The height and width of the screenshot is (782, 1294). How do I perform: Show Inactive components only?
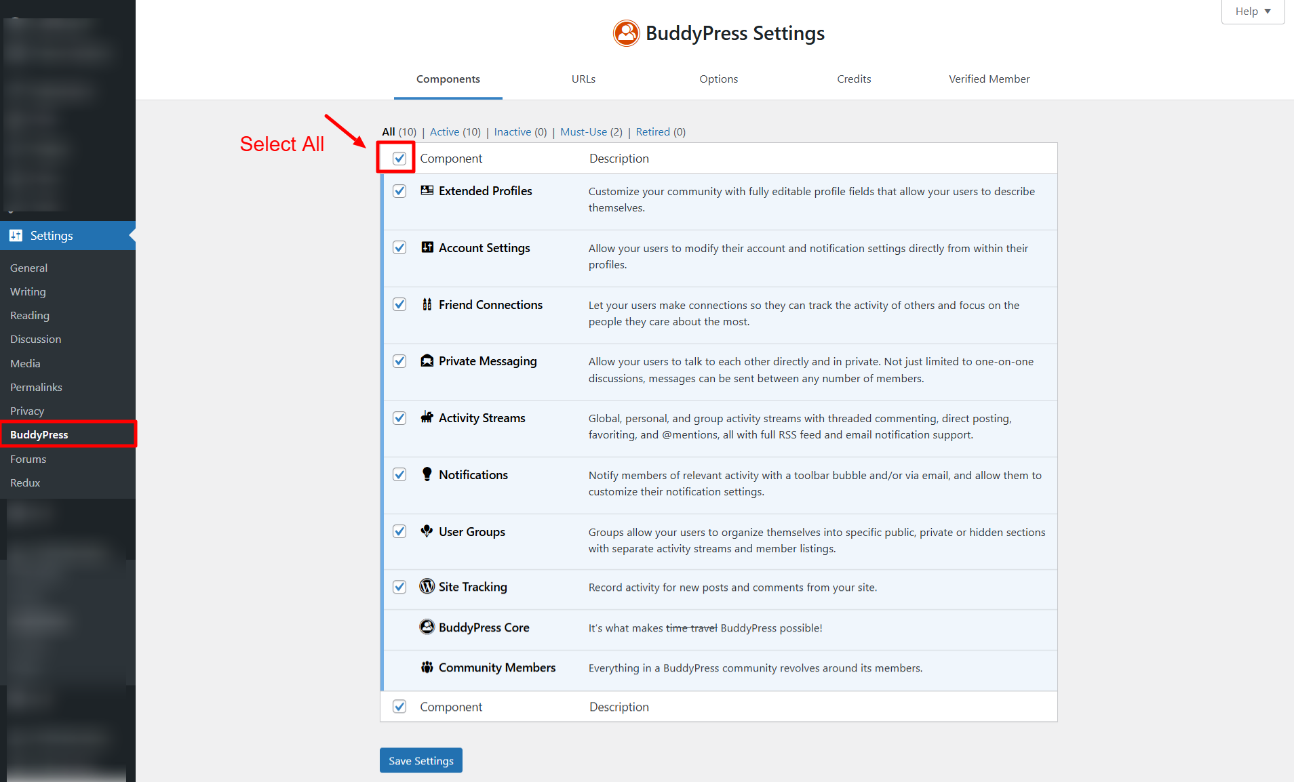tap(512, 131)
